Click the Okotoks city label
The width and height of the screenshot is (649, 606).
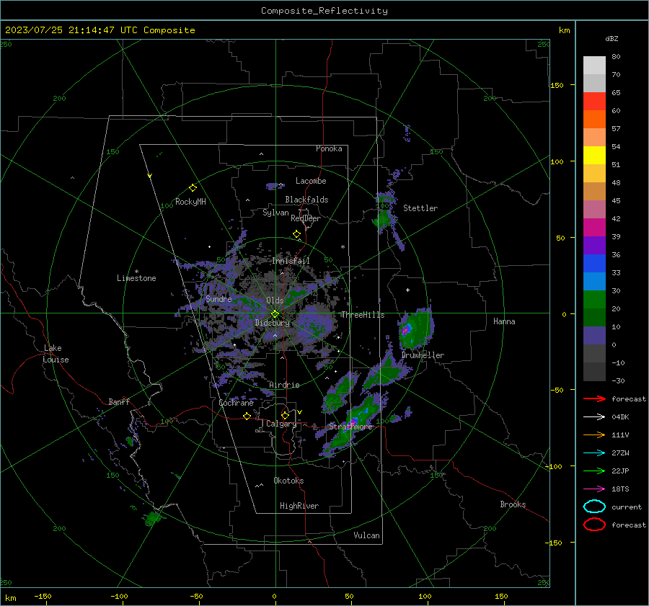288,481
